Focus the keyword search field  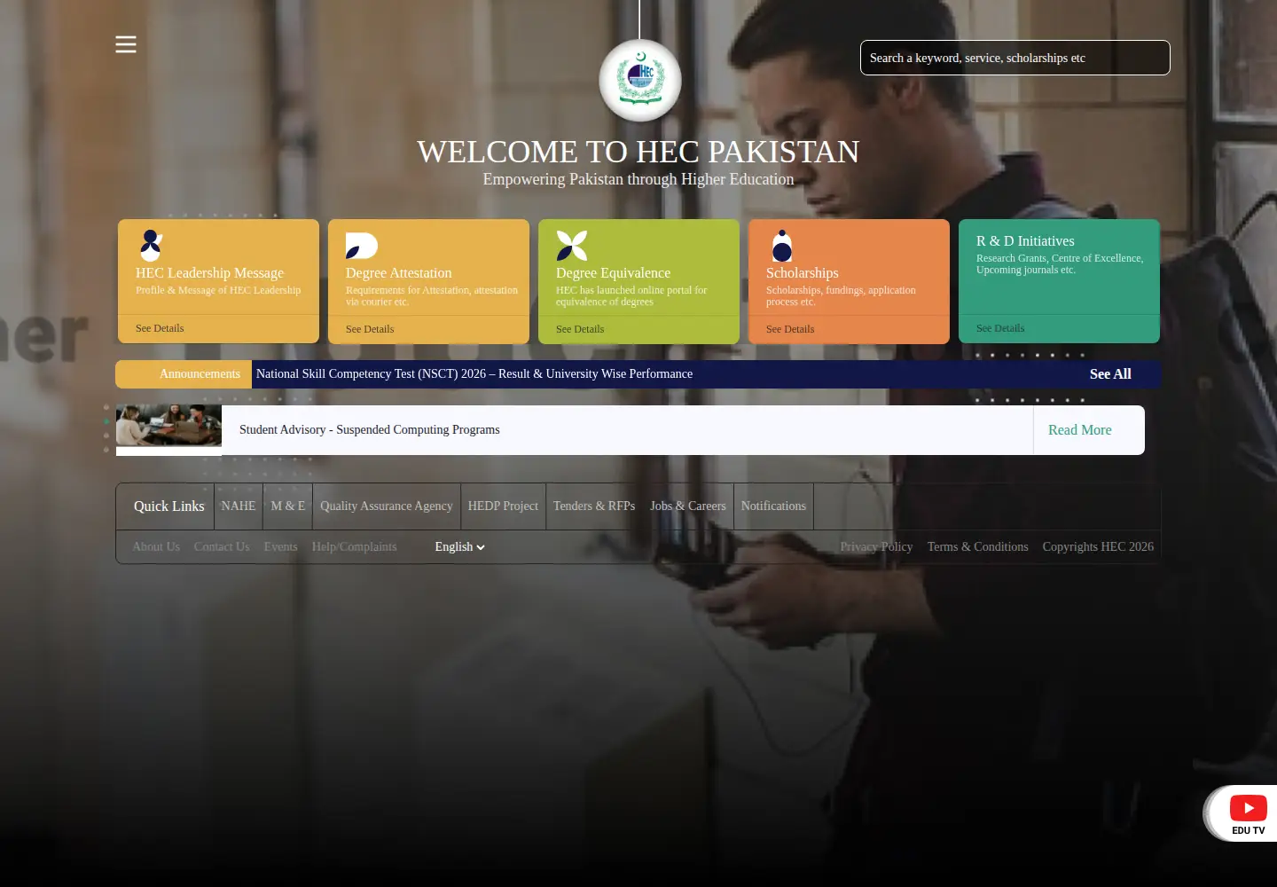[1015, 58]
